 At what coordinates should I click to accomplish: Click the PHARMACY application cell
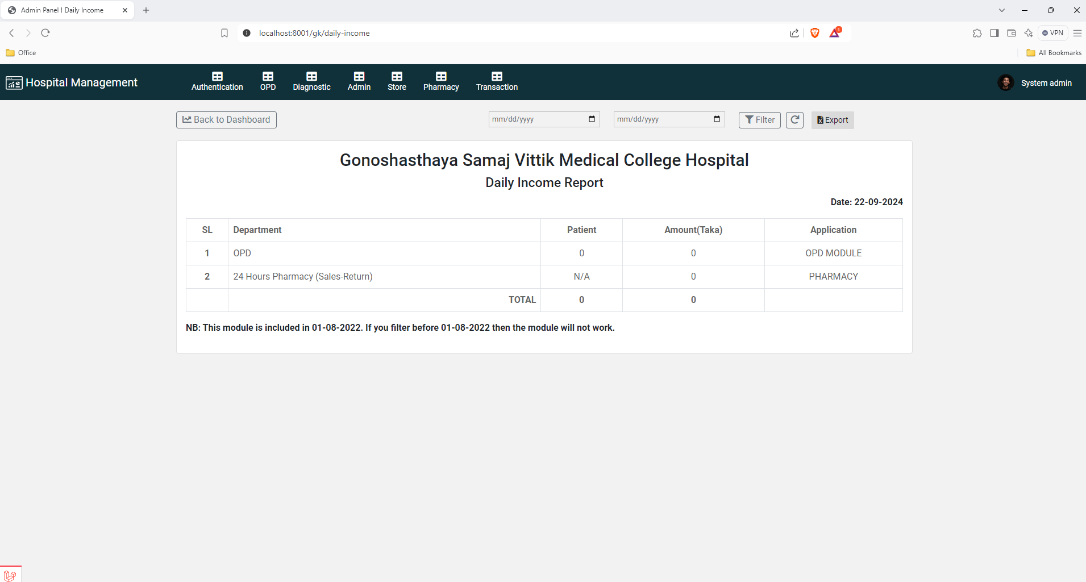pos(833,277)
